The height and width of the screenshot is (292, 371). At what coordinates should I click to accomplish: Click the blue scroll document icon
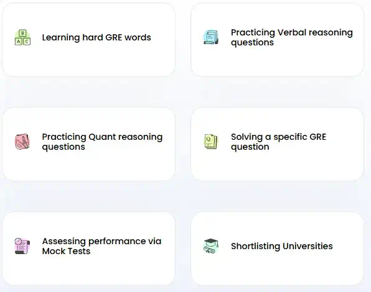(211, 37)
